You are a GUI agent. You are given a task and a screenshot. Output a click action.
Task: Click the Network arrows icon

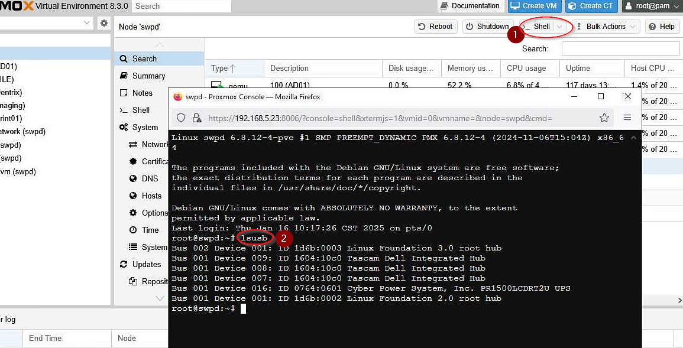pos(133,144)
